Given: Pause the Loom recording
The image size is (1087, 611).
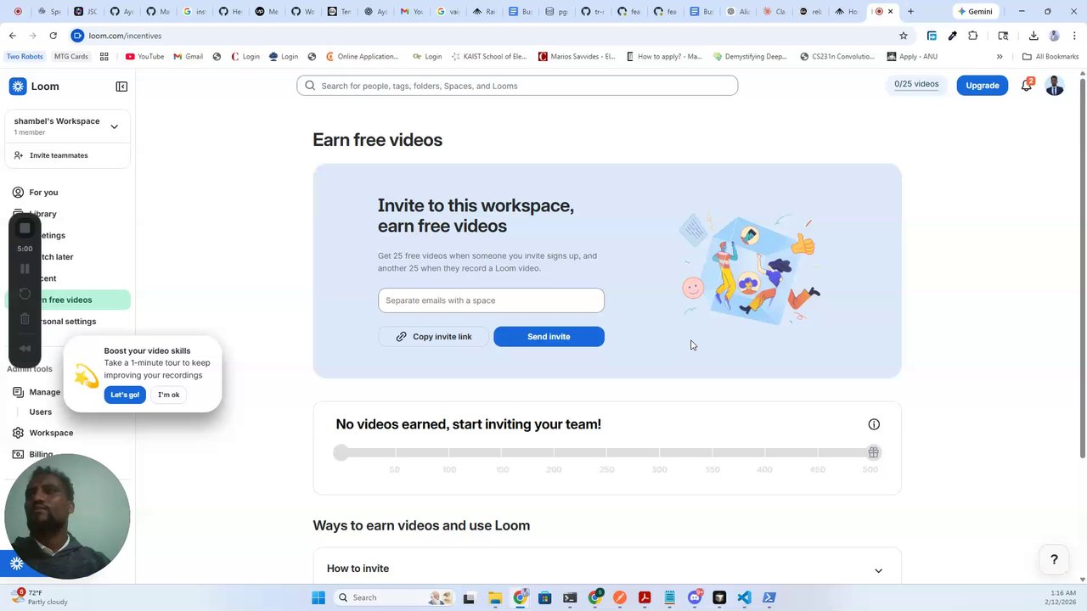Looking at the screenshot, I should (25, 269).
